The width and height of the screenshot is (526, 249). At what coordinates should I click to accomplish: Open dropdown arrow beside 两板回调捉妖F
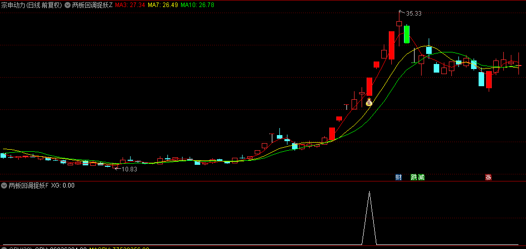pos(5,185)
